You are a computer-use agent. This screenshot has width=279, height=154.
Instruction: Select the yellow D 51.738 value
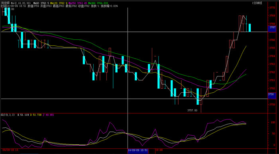pyautogui.click(x=36, y=115)
